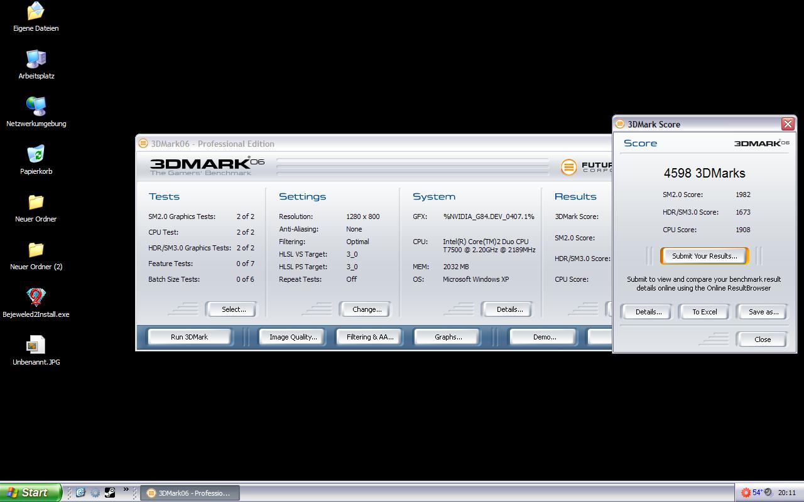Open the Graphs... tool
Viewport: 804px width, 502px height.
point(448,337)
